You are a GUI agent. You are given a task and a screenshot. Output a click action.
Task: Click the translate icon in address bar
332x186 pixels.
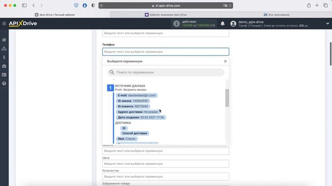[225, 6]
